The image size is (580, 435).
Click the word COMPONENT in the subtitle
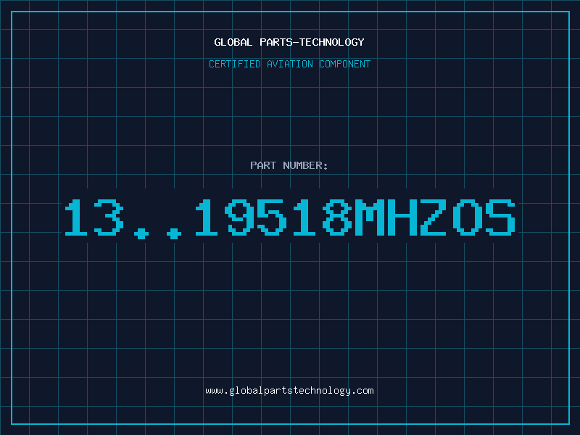pos(345,64)
